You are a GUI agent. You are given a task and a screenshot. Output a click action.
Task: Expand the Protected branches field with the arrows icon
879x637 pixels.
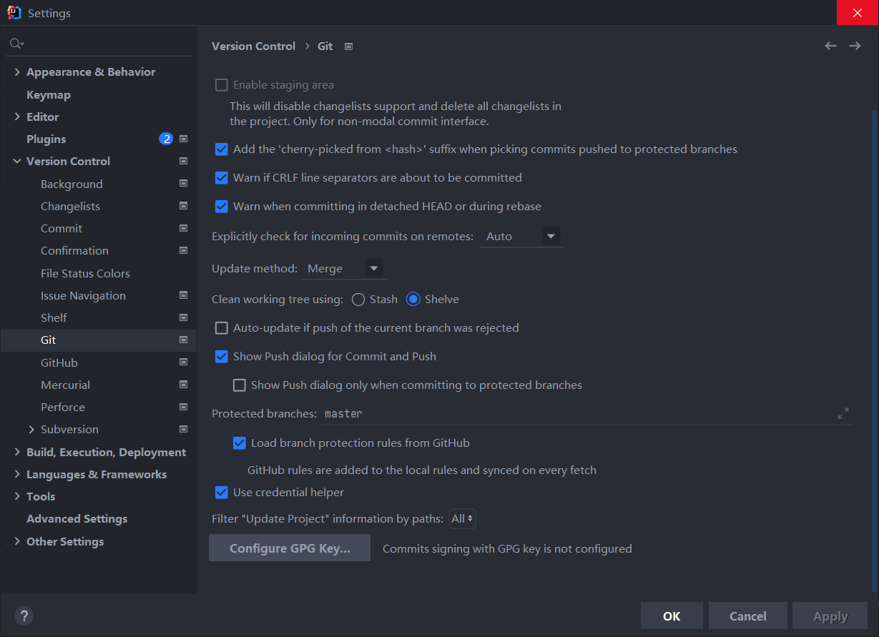(843, 413)
